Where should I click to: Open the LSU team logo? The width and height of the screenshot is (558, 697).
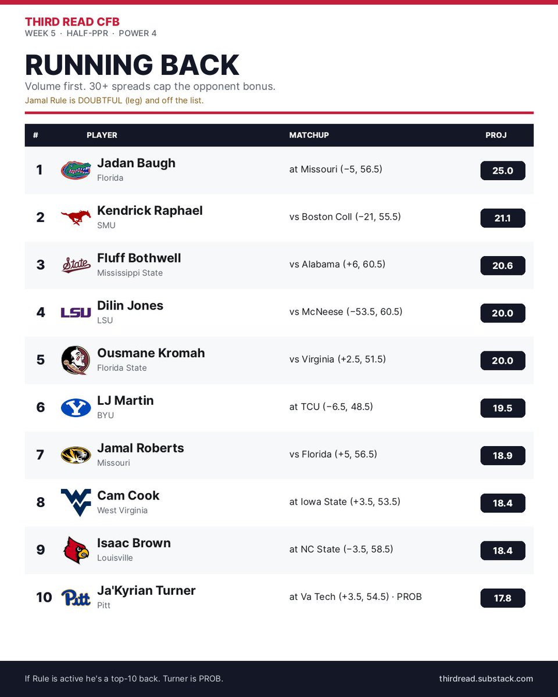76,313
